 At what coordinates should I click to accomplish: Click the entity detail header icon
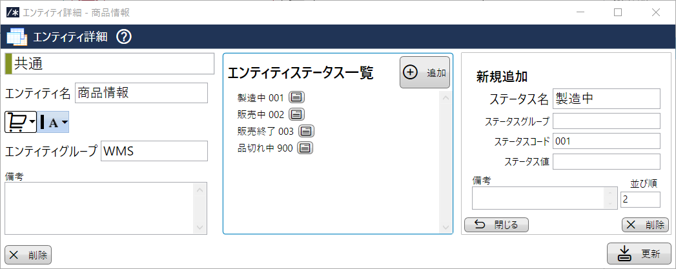[17, 37]
